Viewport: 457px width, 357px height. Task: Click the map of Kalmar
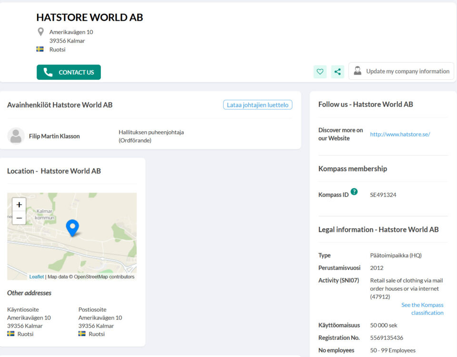coord(72,236)
